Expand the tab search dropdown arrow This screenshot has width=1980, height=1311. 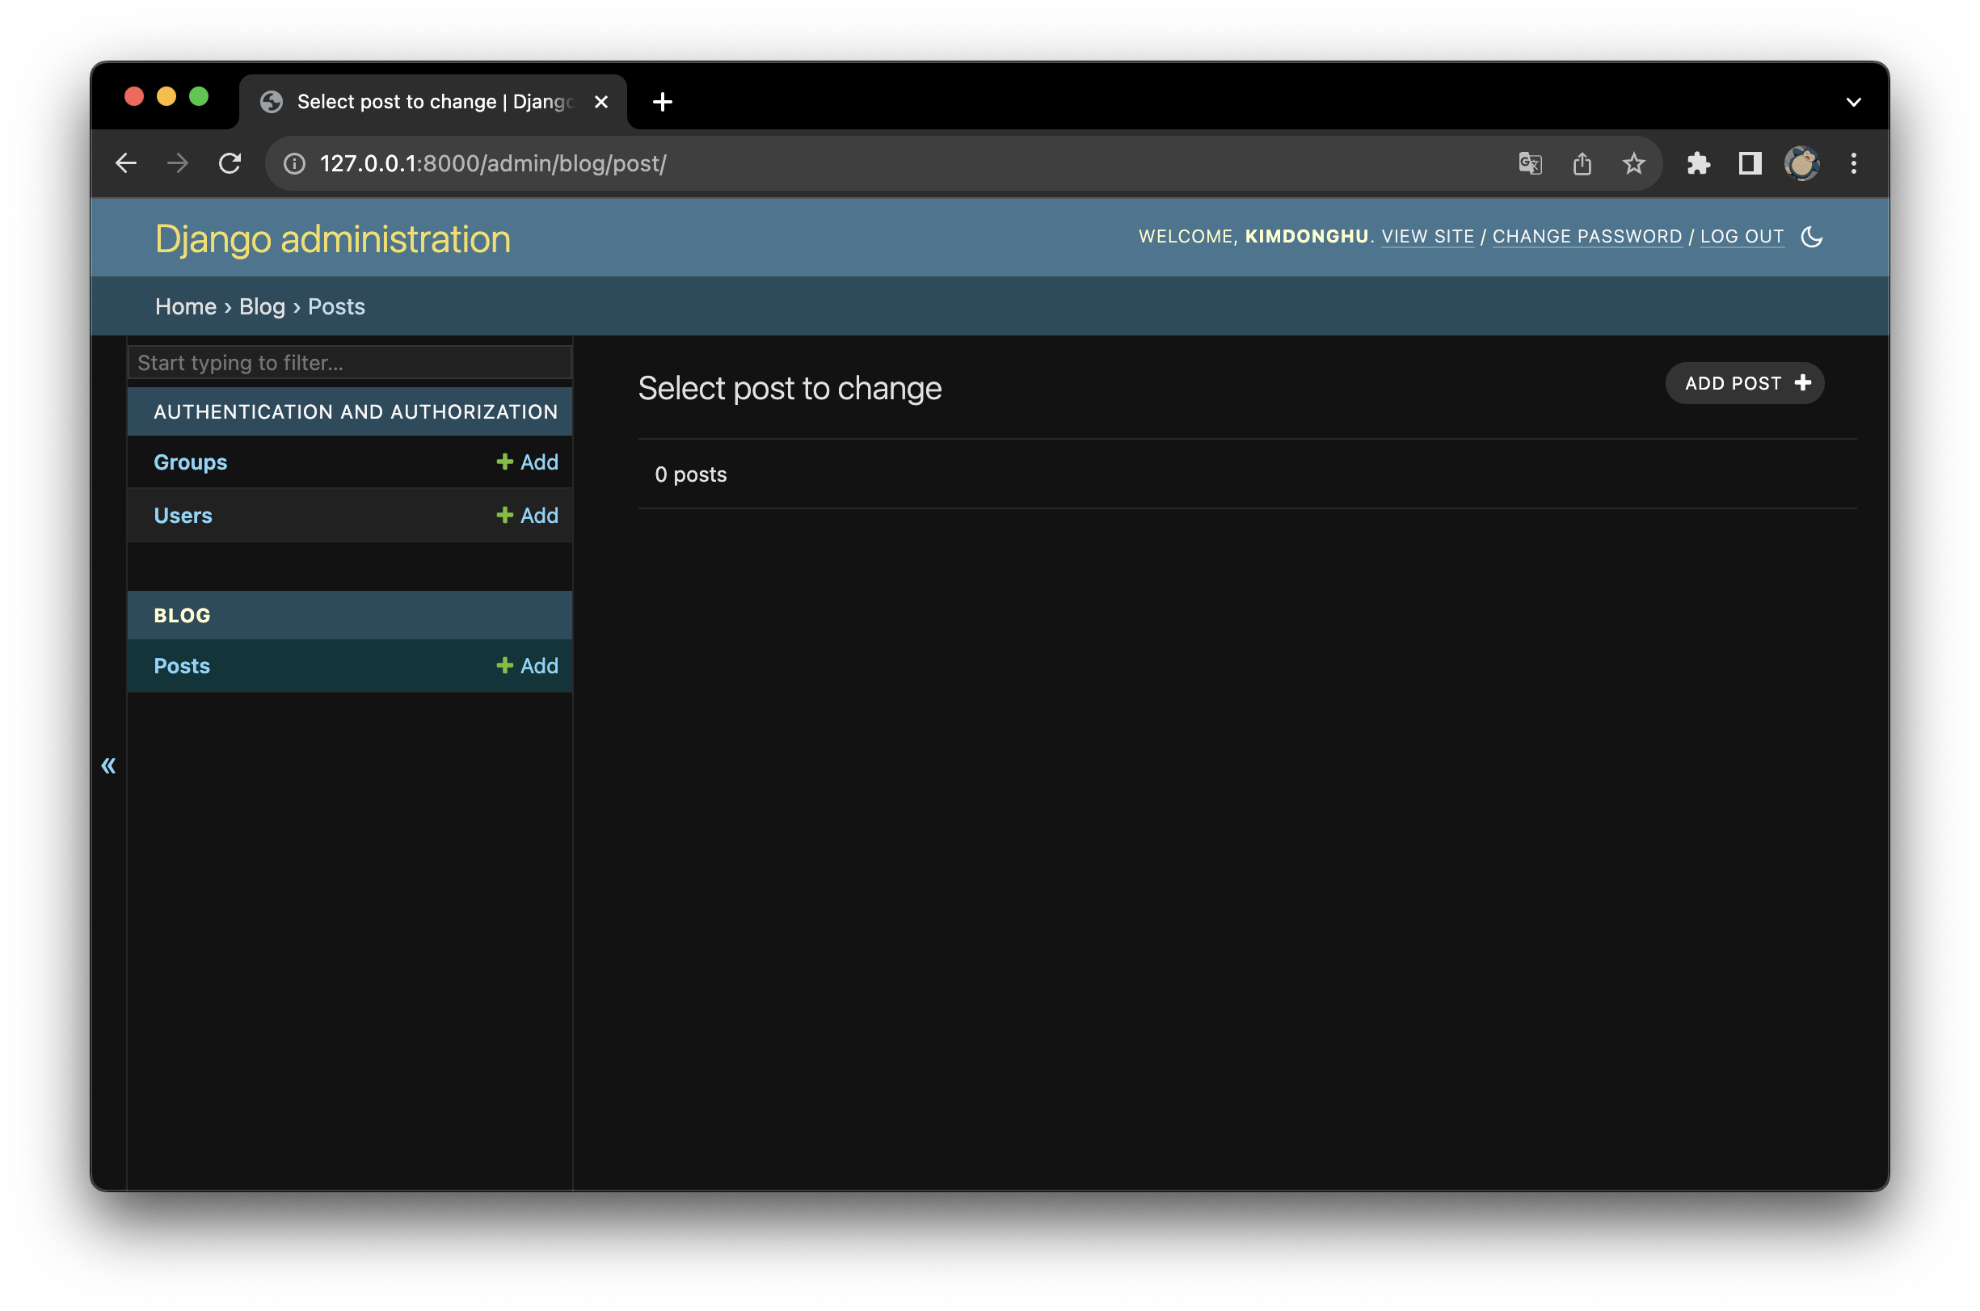1853,102
